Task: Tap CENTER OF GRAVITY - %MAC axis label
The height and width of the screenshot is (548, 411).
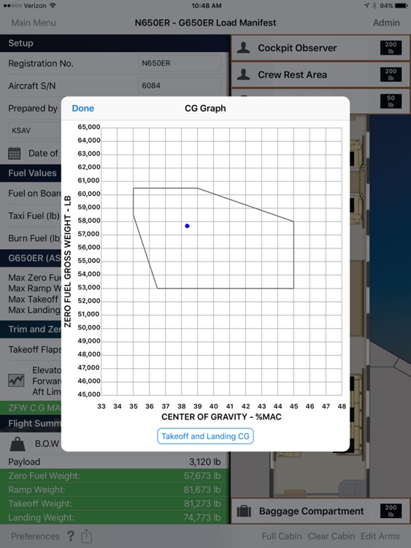Action: [221, 417]
